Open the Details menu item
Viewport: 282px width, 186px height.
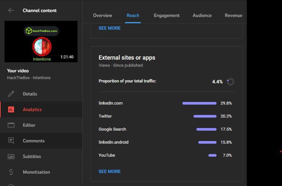[41, 94]
